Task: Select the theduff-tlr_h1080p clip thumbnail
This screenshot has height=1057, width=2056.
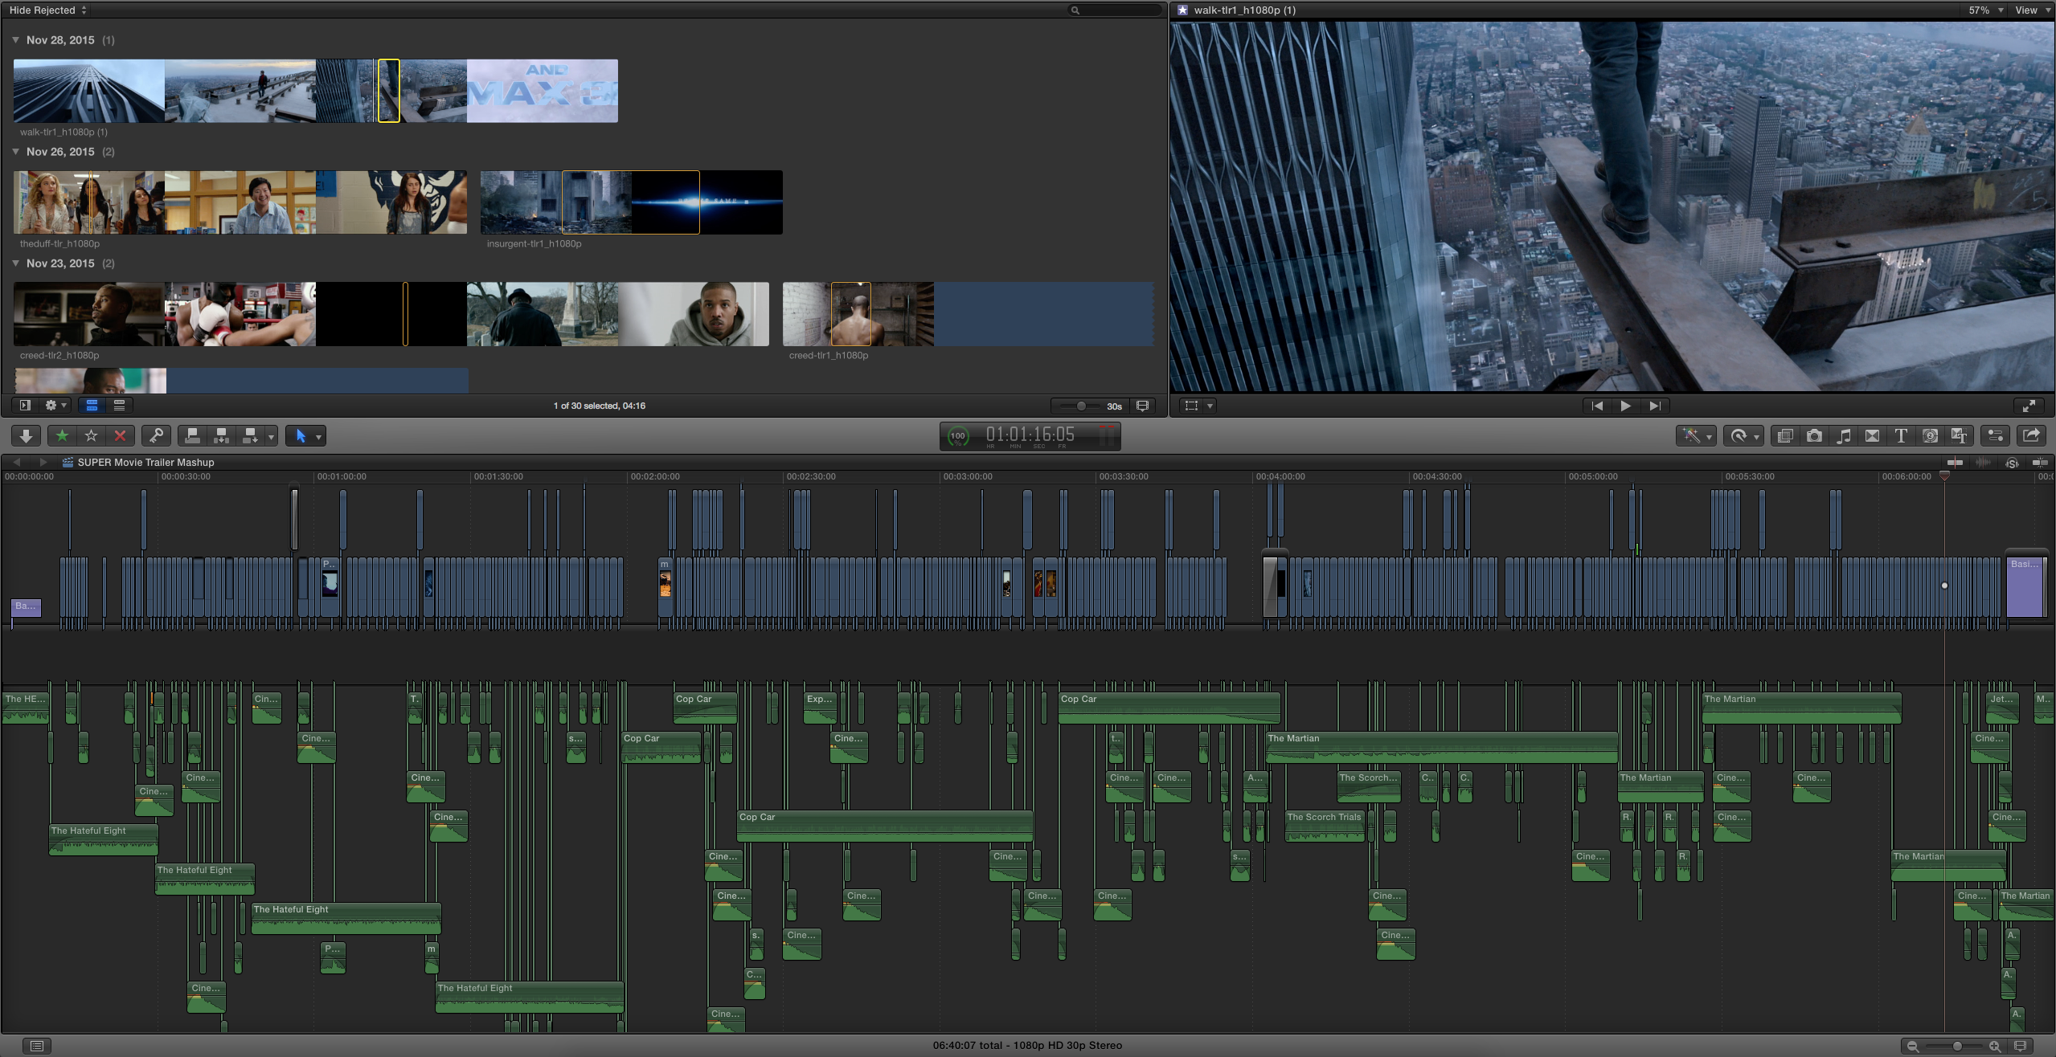Action: 240,202
